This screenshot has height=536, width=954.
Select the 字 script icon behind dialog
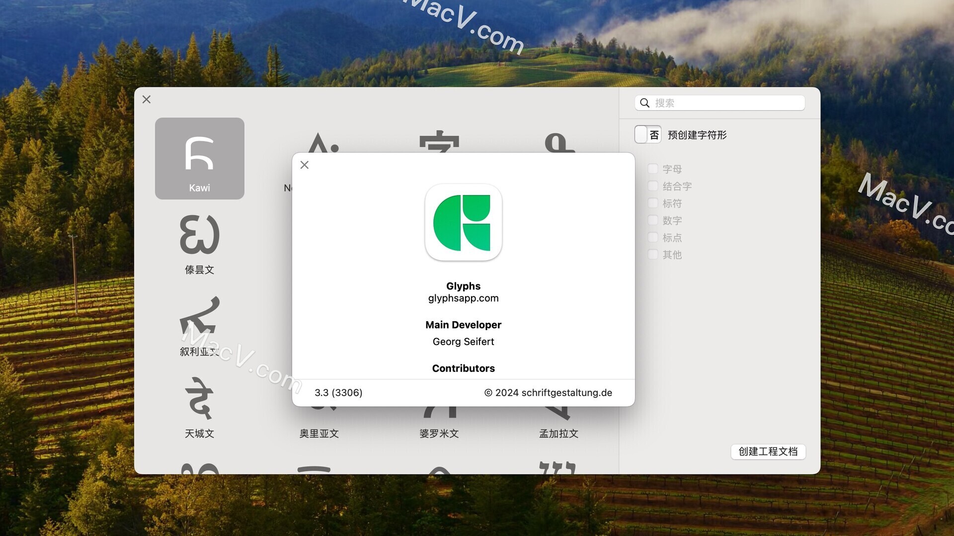point(439,141)
